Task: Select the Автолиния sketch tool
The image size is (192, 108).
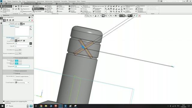Action: click(25, 6)
